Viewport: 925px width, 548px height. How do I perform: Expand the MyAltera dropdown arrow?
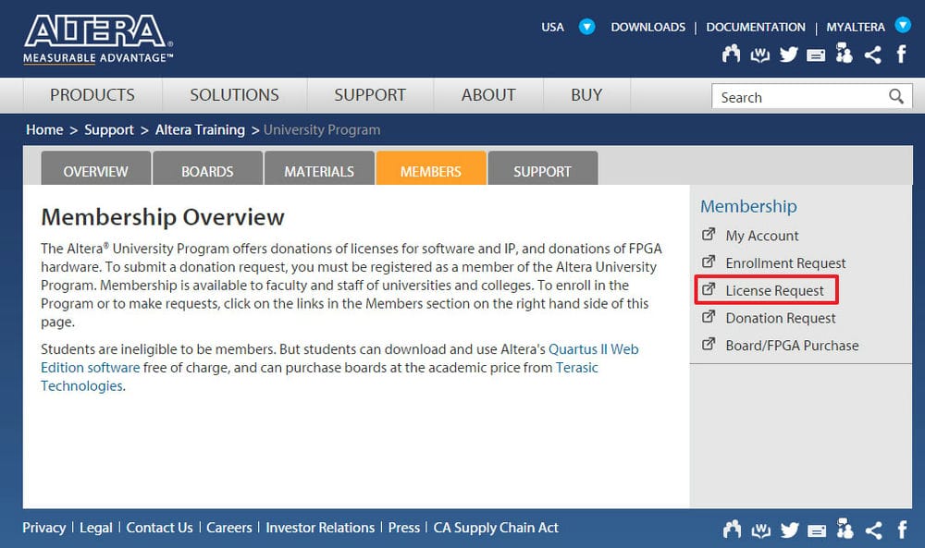903,26
